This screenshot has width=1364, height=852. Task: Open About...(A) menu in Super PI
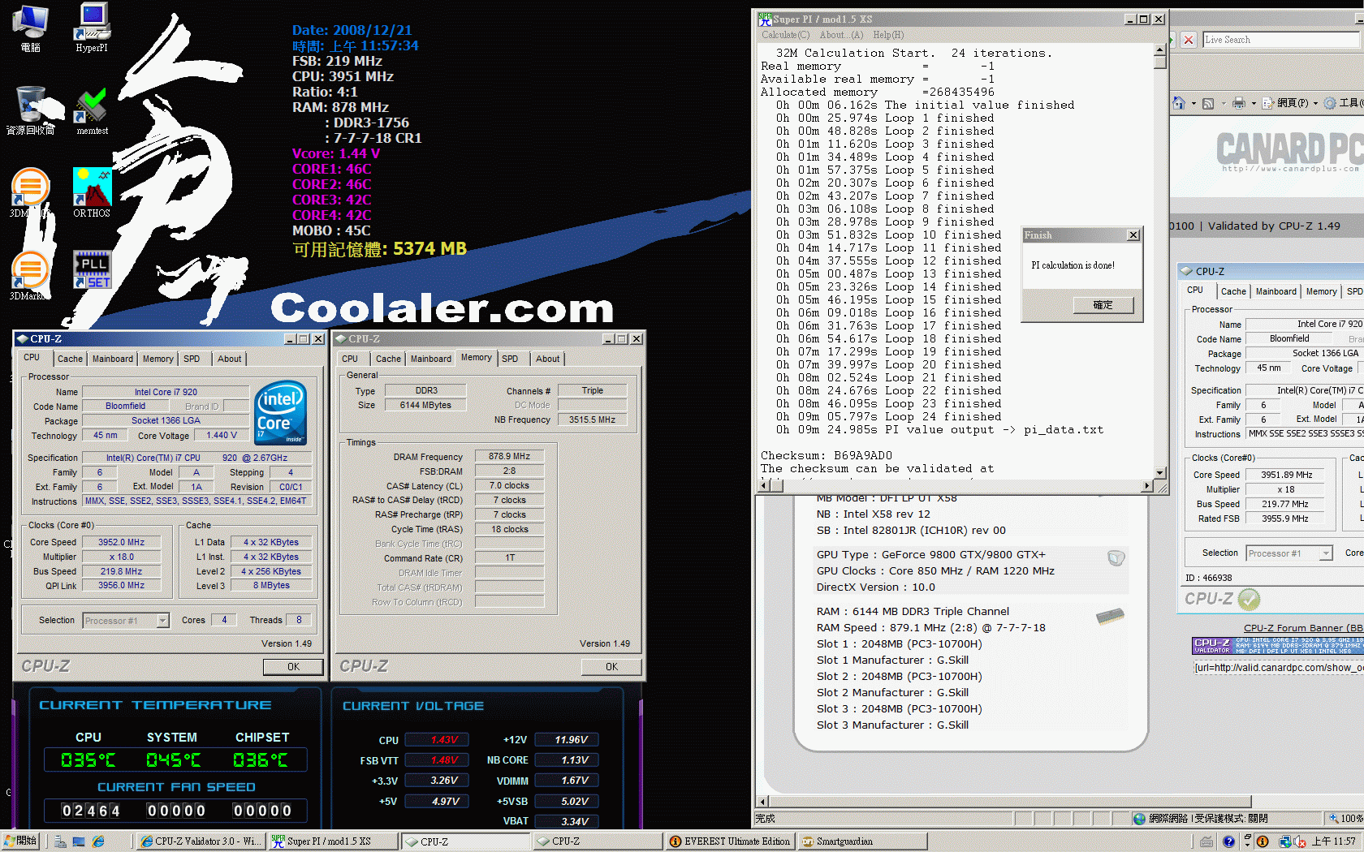coord(841,35)
